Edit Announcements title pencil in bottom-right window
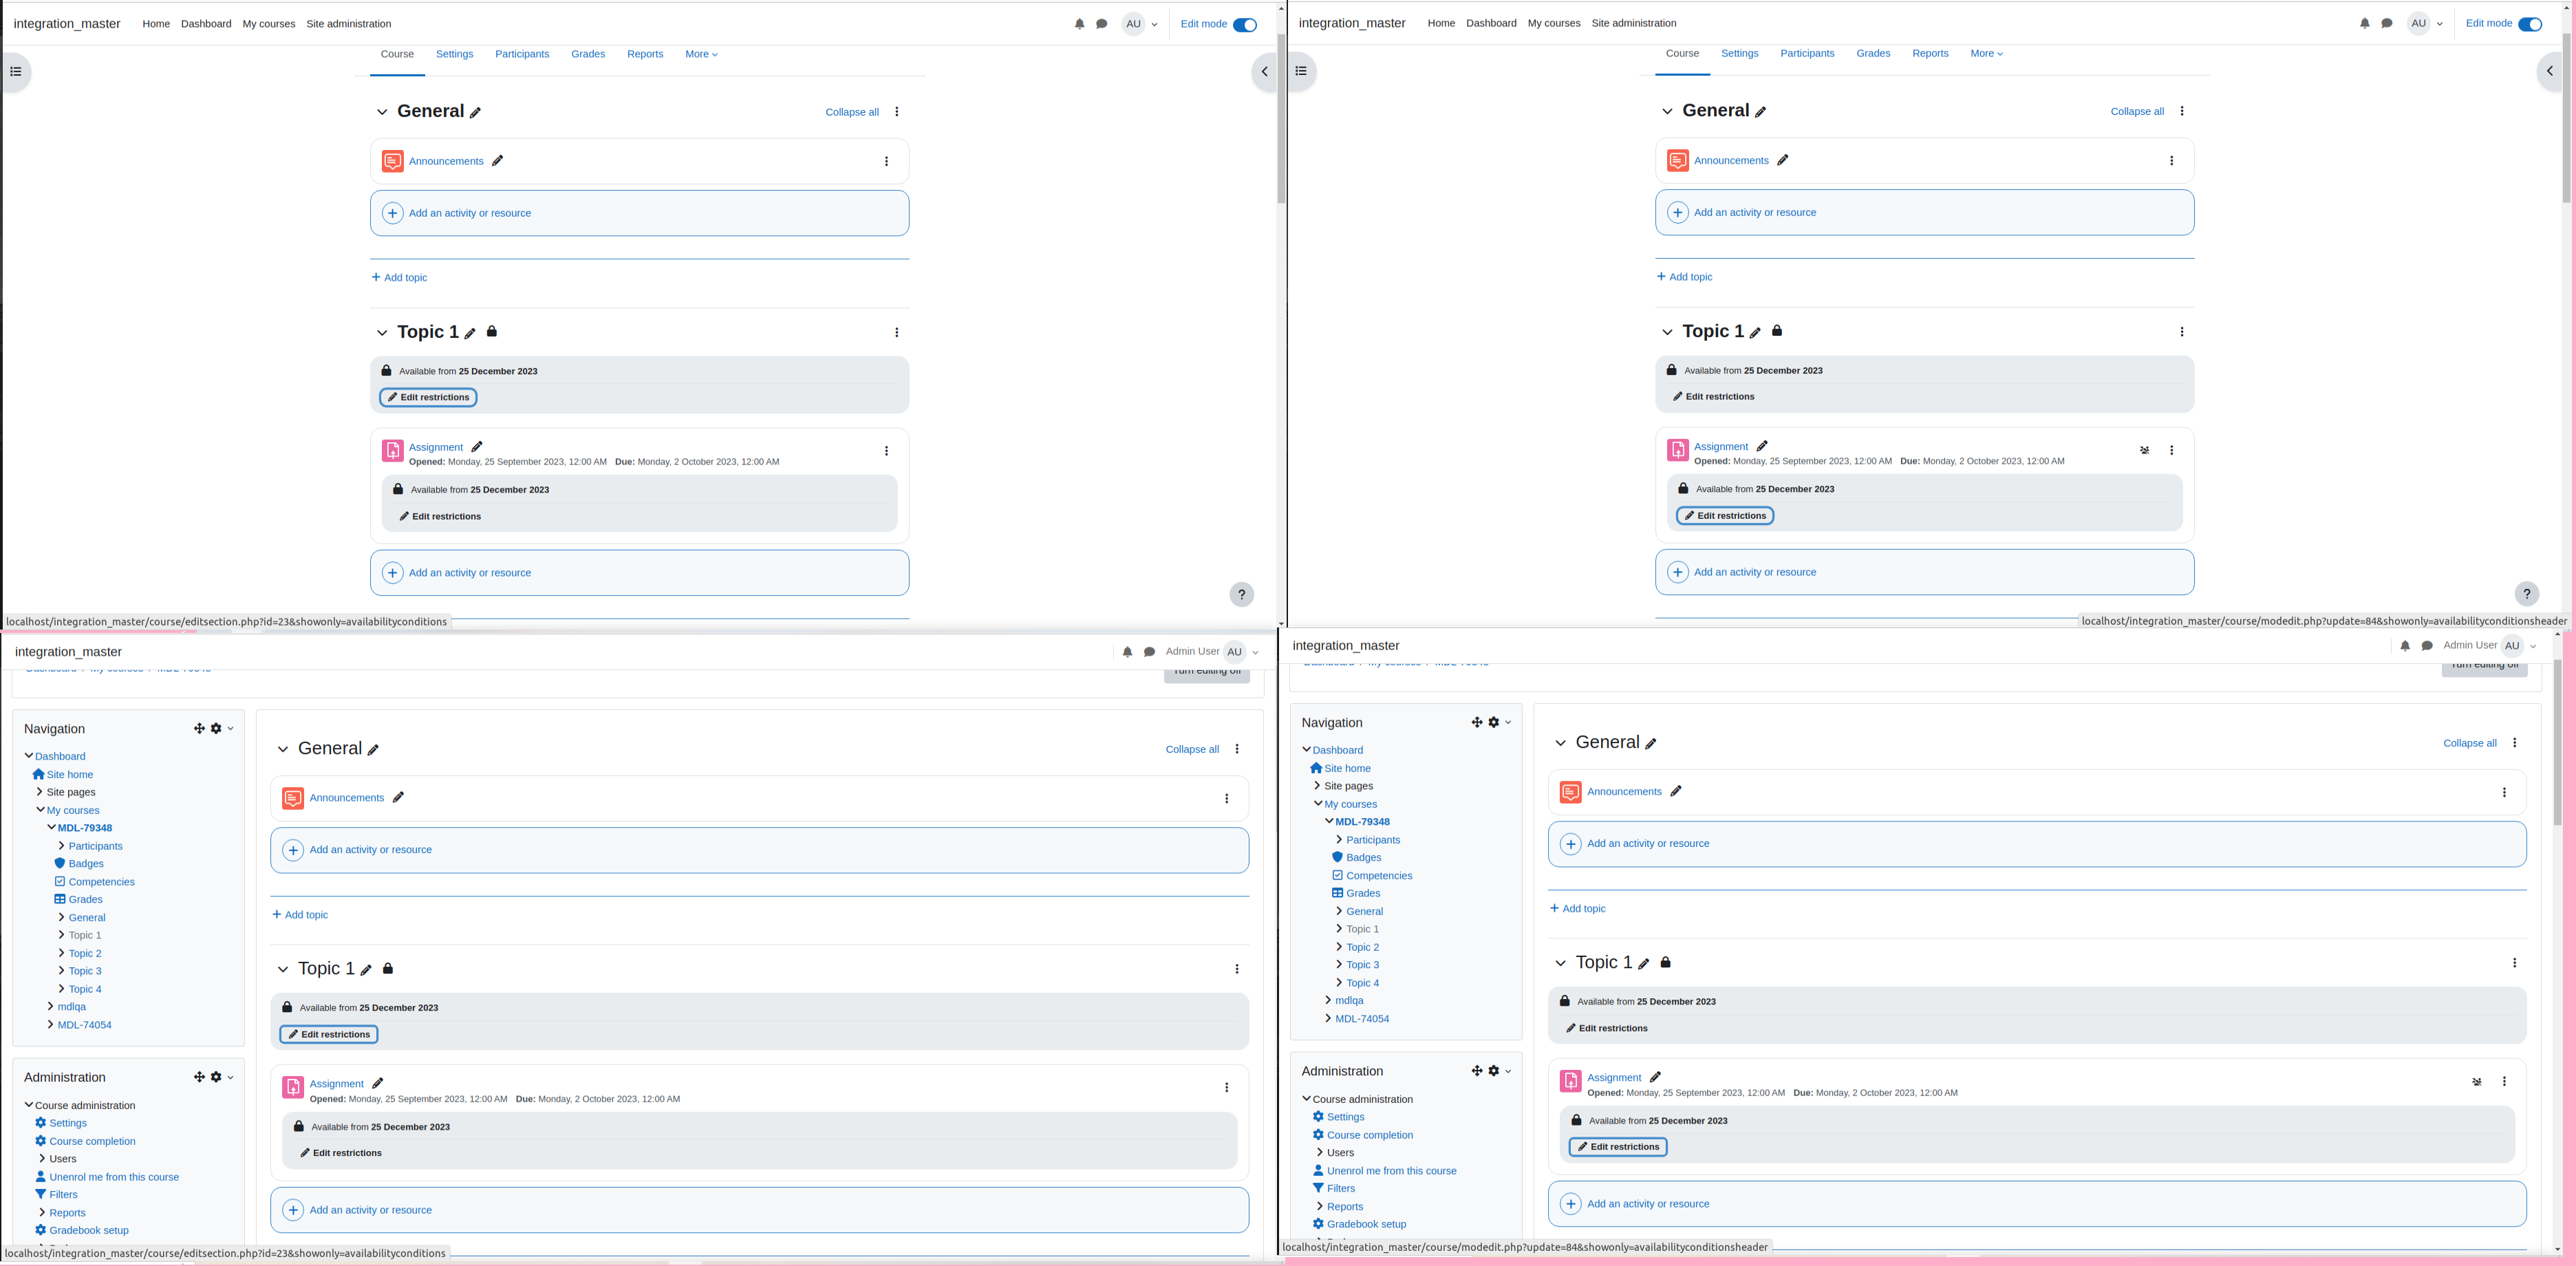Image resolution: width=2576 pixels, height=1266 pixels. tap(1676, 792)
